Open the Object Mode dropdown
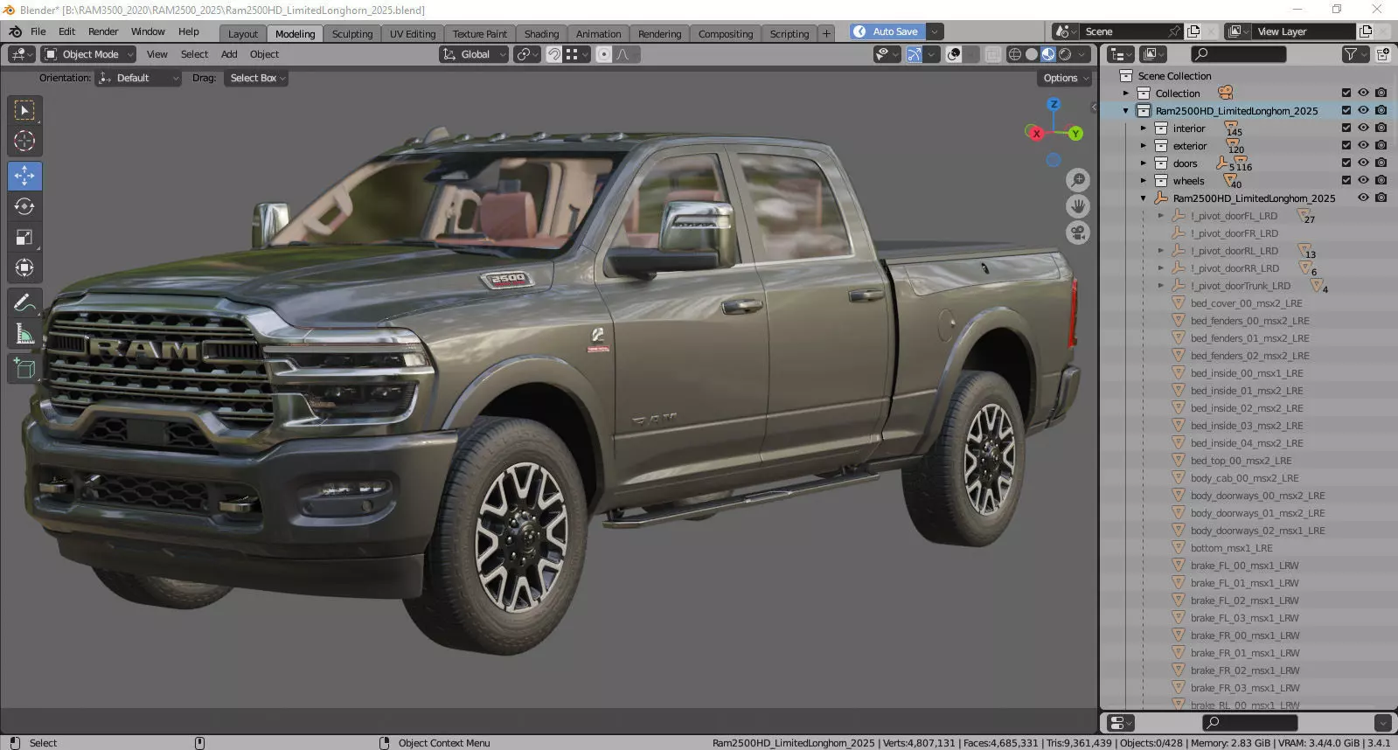This screenshot has height=750, width=1398. pyautogui.click(x=88, y=54)
